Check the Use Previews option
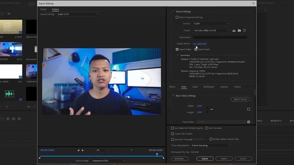This screenshot has width=294, height=165. point(206,128)
